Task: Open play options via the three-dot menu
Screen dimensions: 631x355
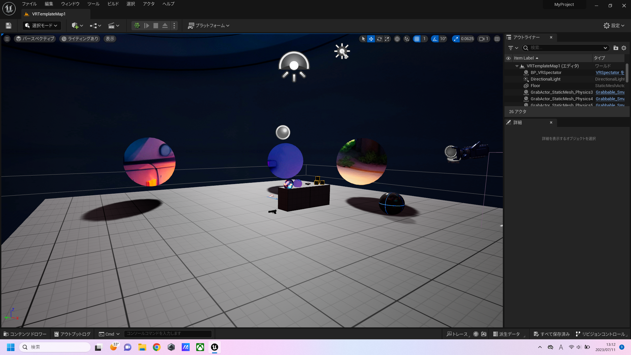Action: [x=174, y=26]
